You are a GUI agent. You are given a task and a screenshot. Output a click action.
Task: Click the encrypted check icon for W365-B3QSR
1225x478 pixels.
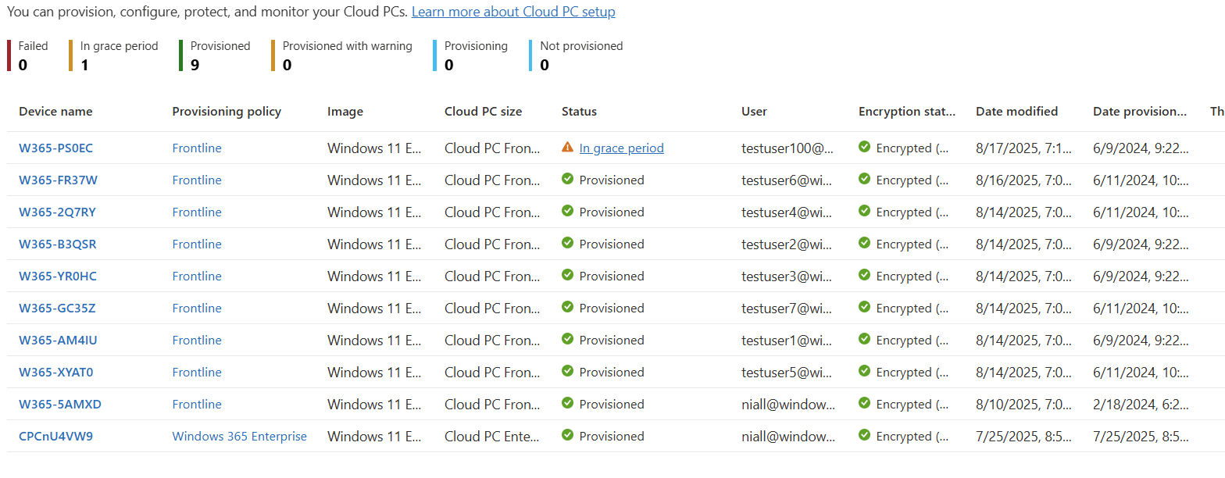[x=864, y=244]
